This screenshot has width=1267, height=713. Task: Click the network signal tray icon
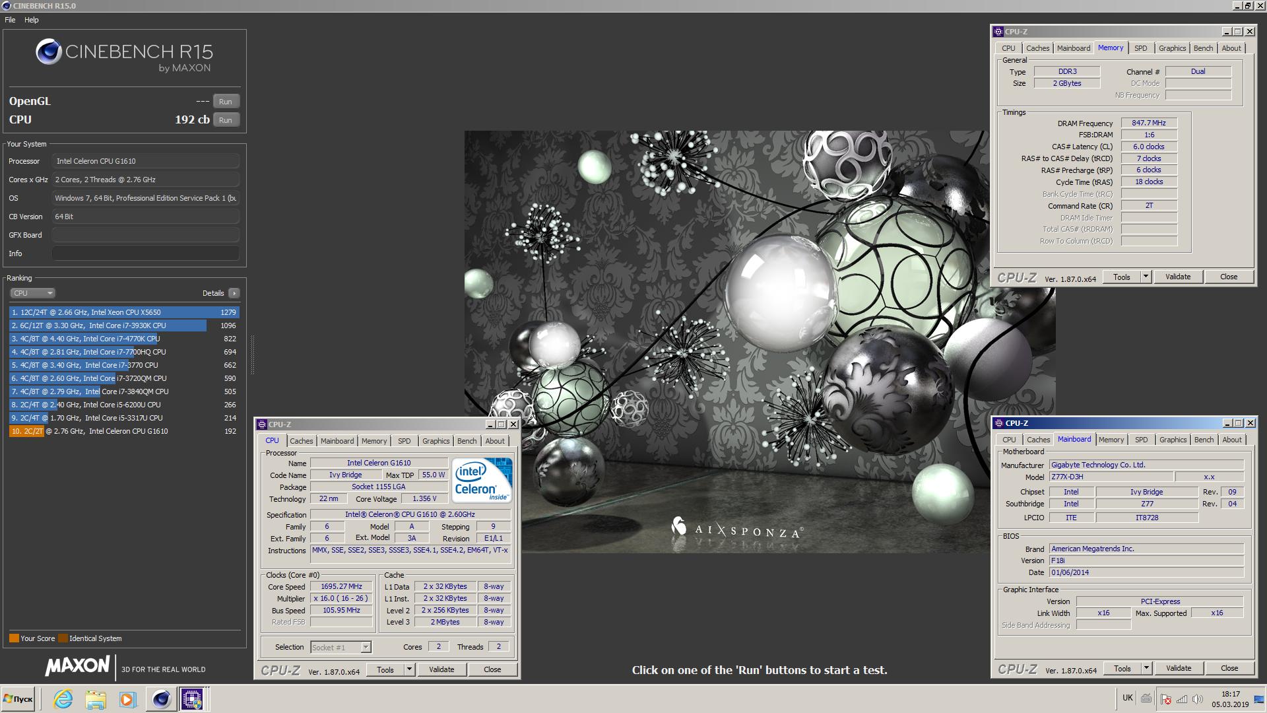[x=1182, y=698]
